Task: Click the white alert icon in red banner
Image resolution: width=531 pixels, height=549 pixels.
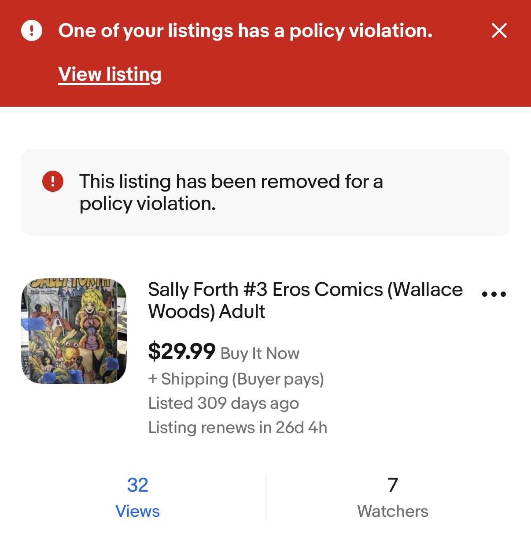Action: pos(32,31)
